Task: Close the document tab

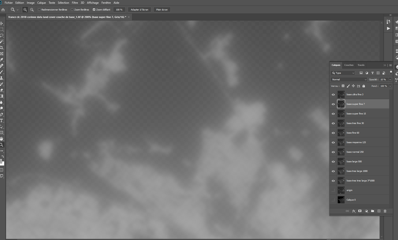Action: point(129,17)
